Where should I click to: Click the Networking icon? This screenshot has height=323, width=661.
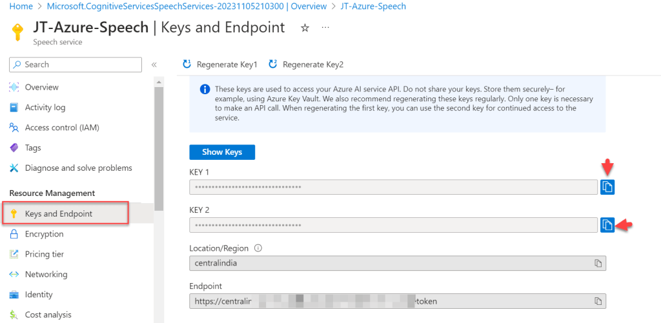pos(14,275)
